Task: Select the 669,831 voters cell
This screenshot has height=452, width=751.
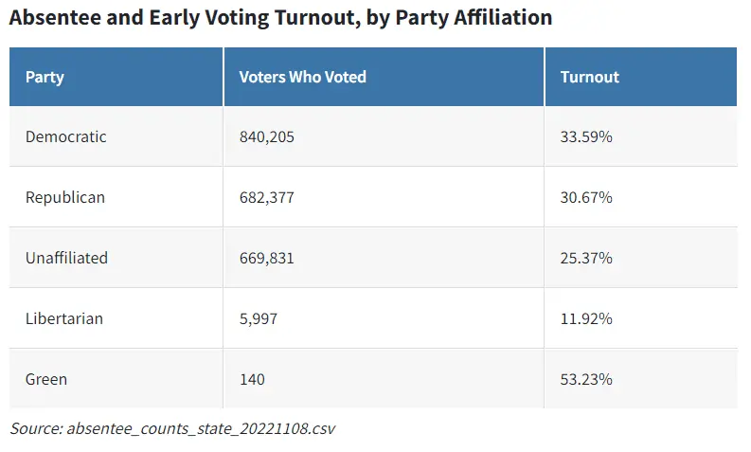Action: point(267,258)
